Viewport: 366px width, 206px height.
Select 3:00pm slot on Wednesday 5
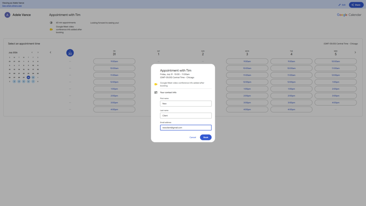pos(336,96)
